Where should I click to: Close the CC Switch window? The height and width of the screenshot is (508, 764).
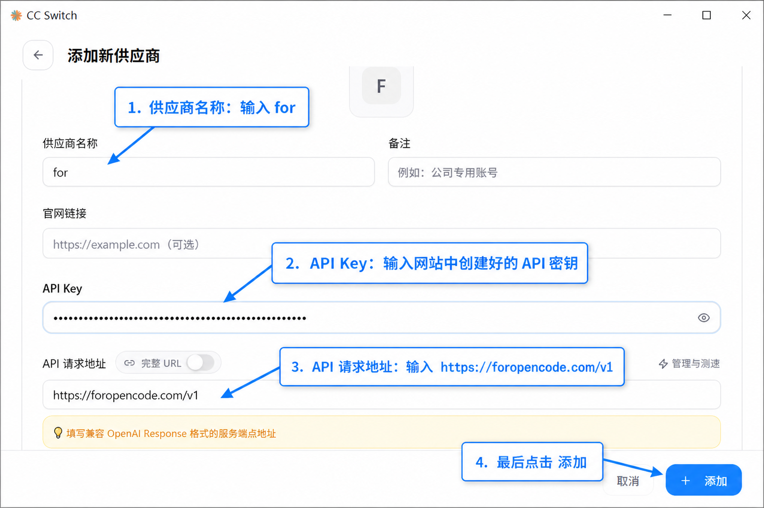point(746,15)
